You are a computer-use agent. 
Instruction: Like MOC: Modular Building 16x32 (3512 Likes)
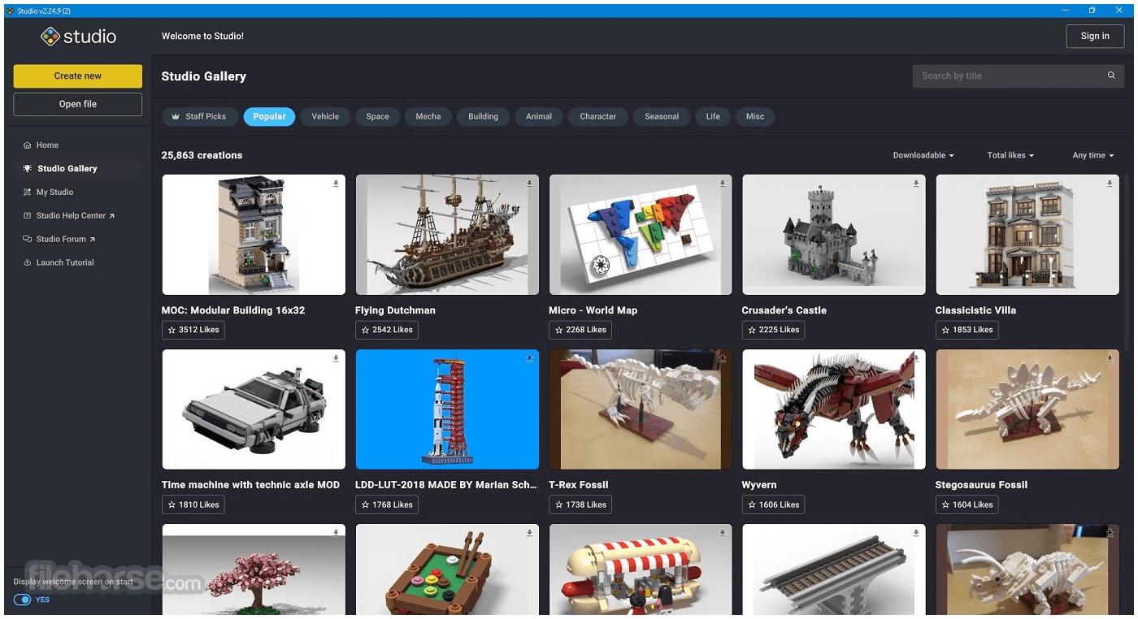coord(193,330)
